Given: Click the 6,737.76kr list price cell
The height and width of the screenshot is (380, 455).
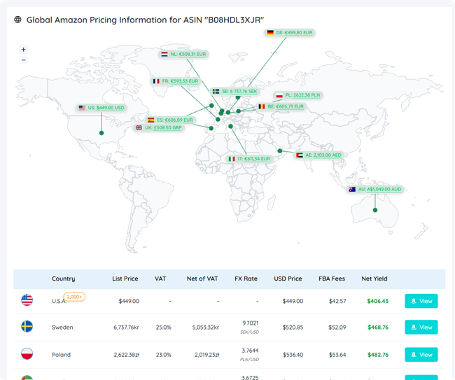Looking at the screenshot, I should (x=126, y=328).
